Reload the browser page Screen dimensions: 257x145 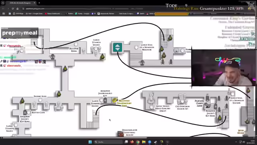pos(13,8)
